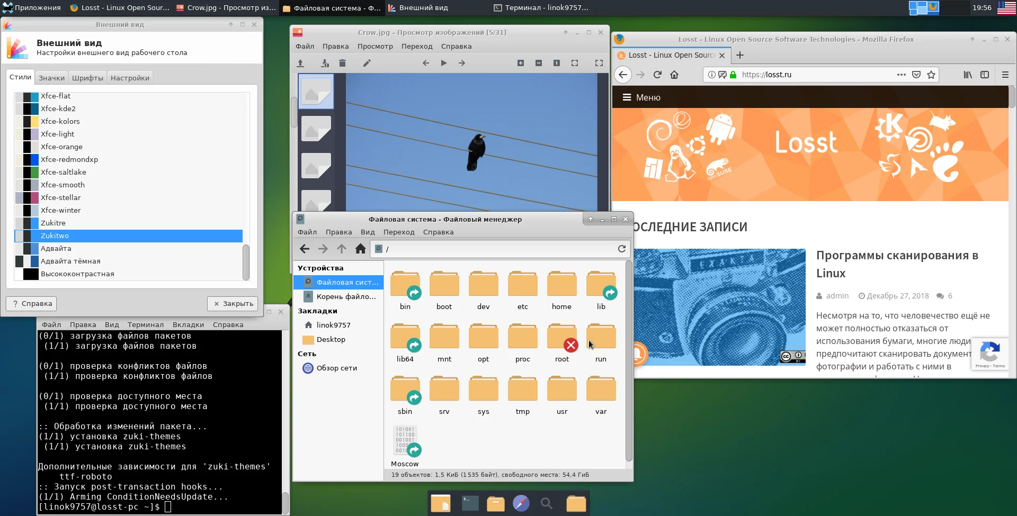Viewport: 1017px width, 516px height.
Task: Click the Xfce-redmondxp theme color swatch
Action: (x=27, y=159)
